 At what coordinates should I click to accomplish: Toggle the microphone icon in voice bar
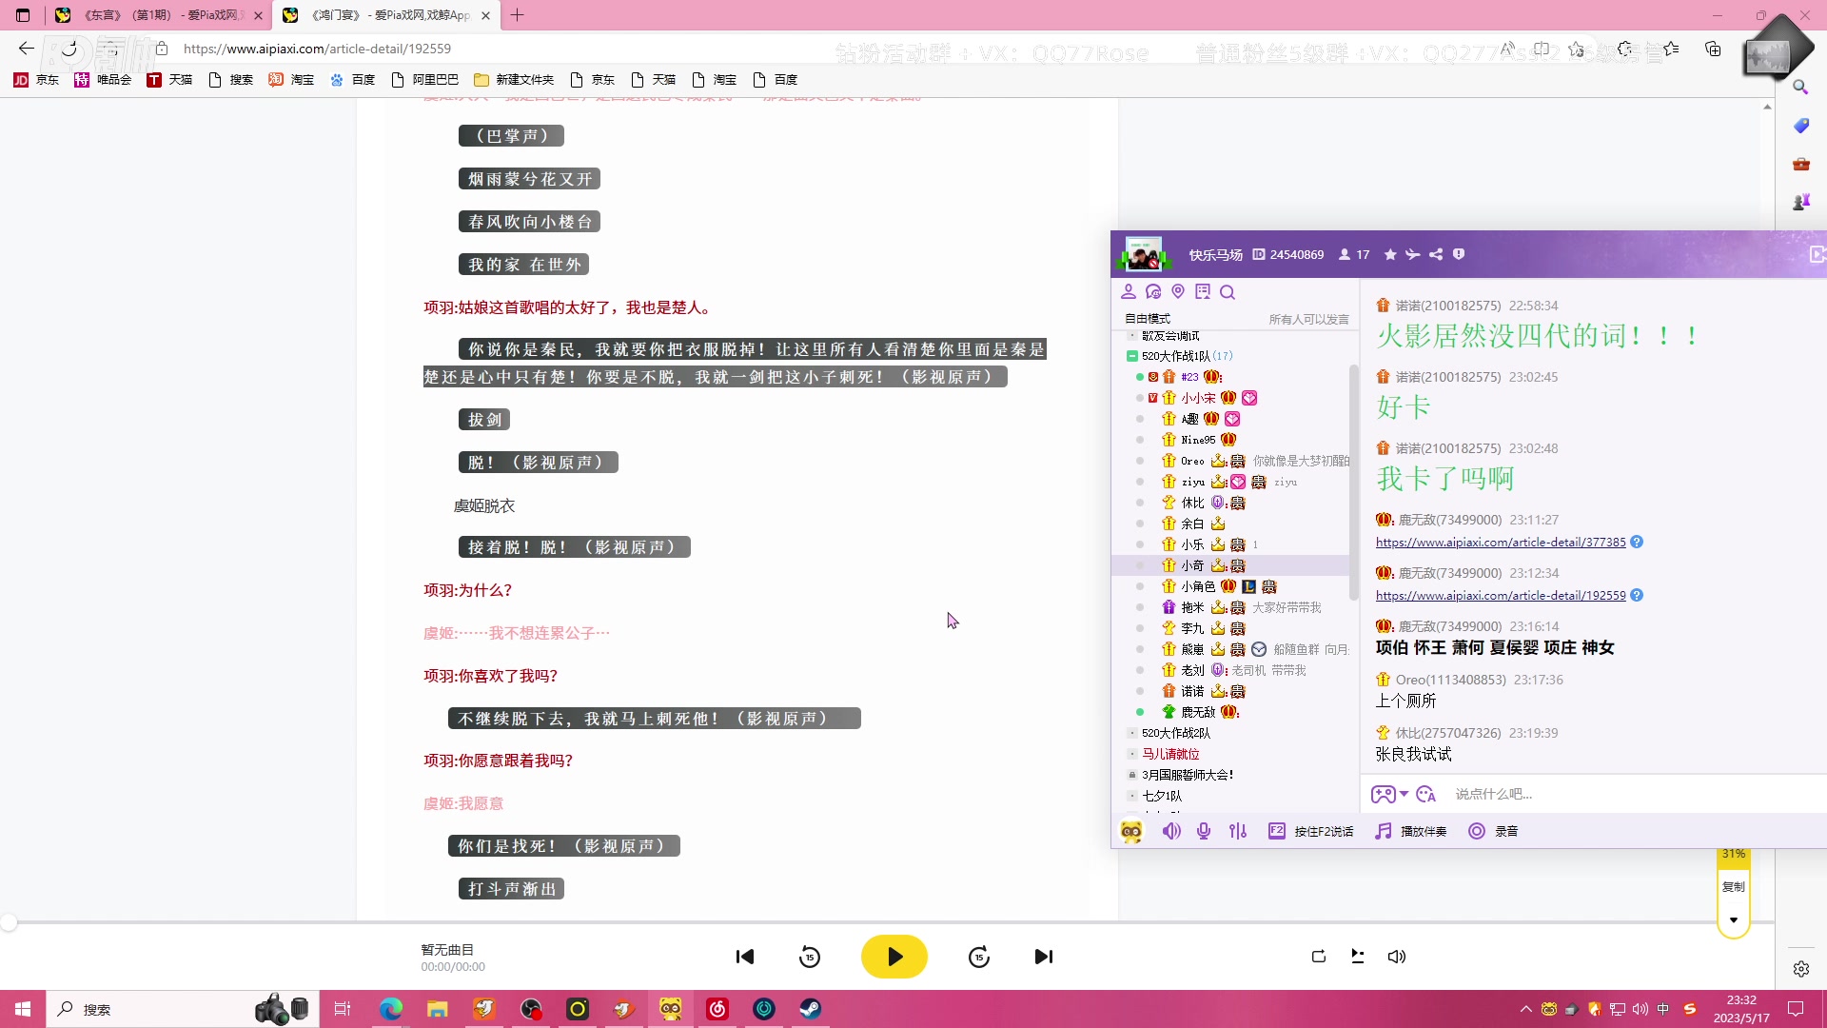click(1204, 831)
